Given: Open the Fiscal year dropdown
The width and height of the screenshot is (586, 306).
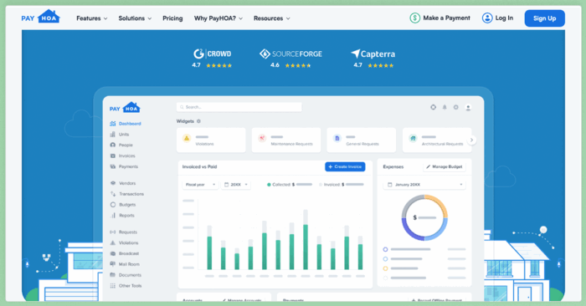Looking at the screenshot, I should (x=200, y=185).
